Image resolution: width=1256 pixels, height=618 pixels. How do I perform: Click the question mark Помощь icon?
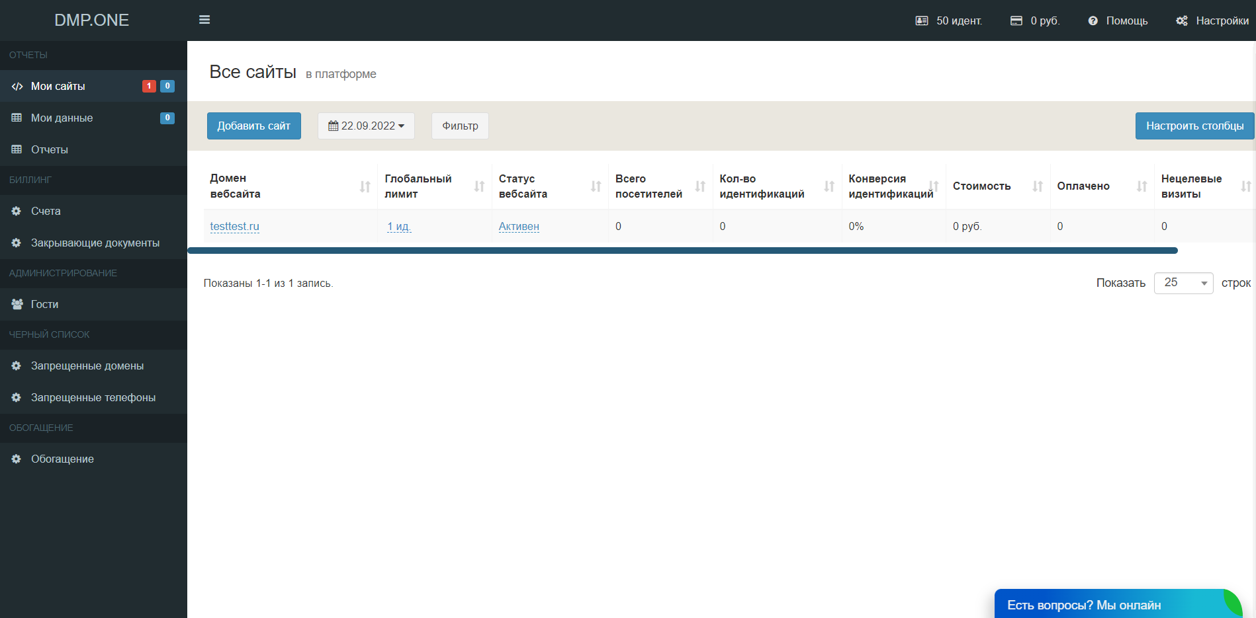pyautogui.click(x=1093, y=21)
